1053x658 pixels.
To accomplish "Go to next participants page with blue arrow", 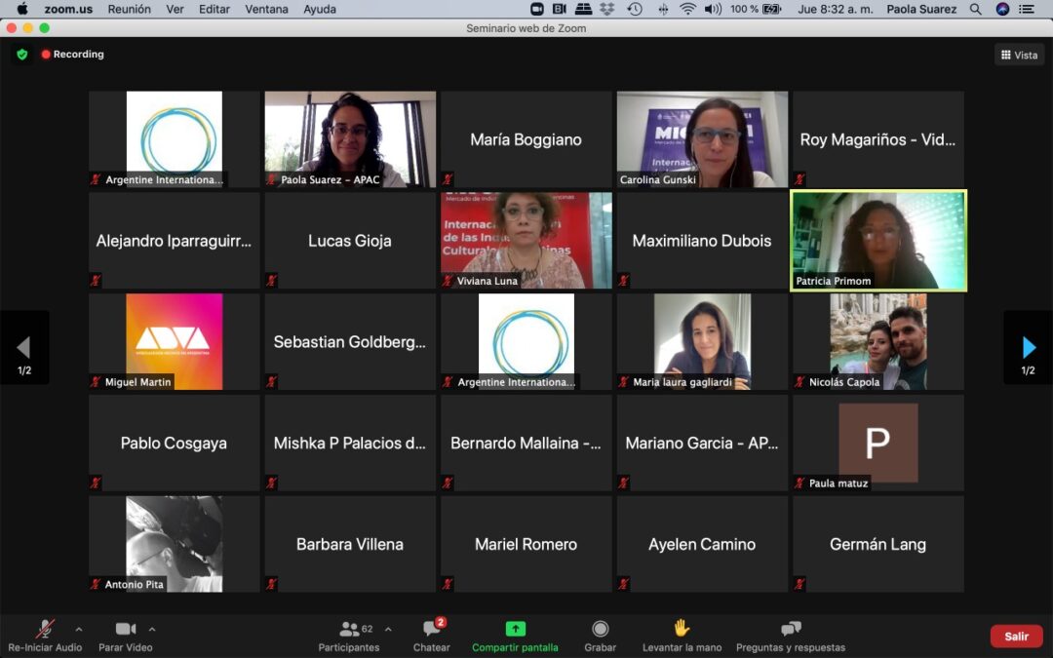I will click(1029, 348).
